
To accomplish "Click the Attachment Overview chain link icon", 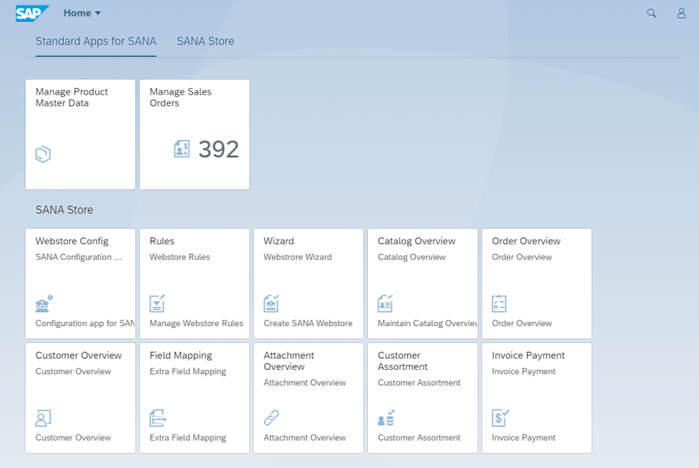I will (271, 417).
